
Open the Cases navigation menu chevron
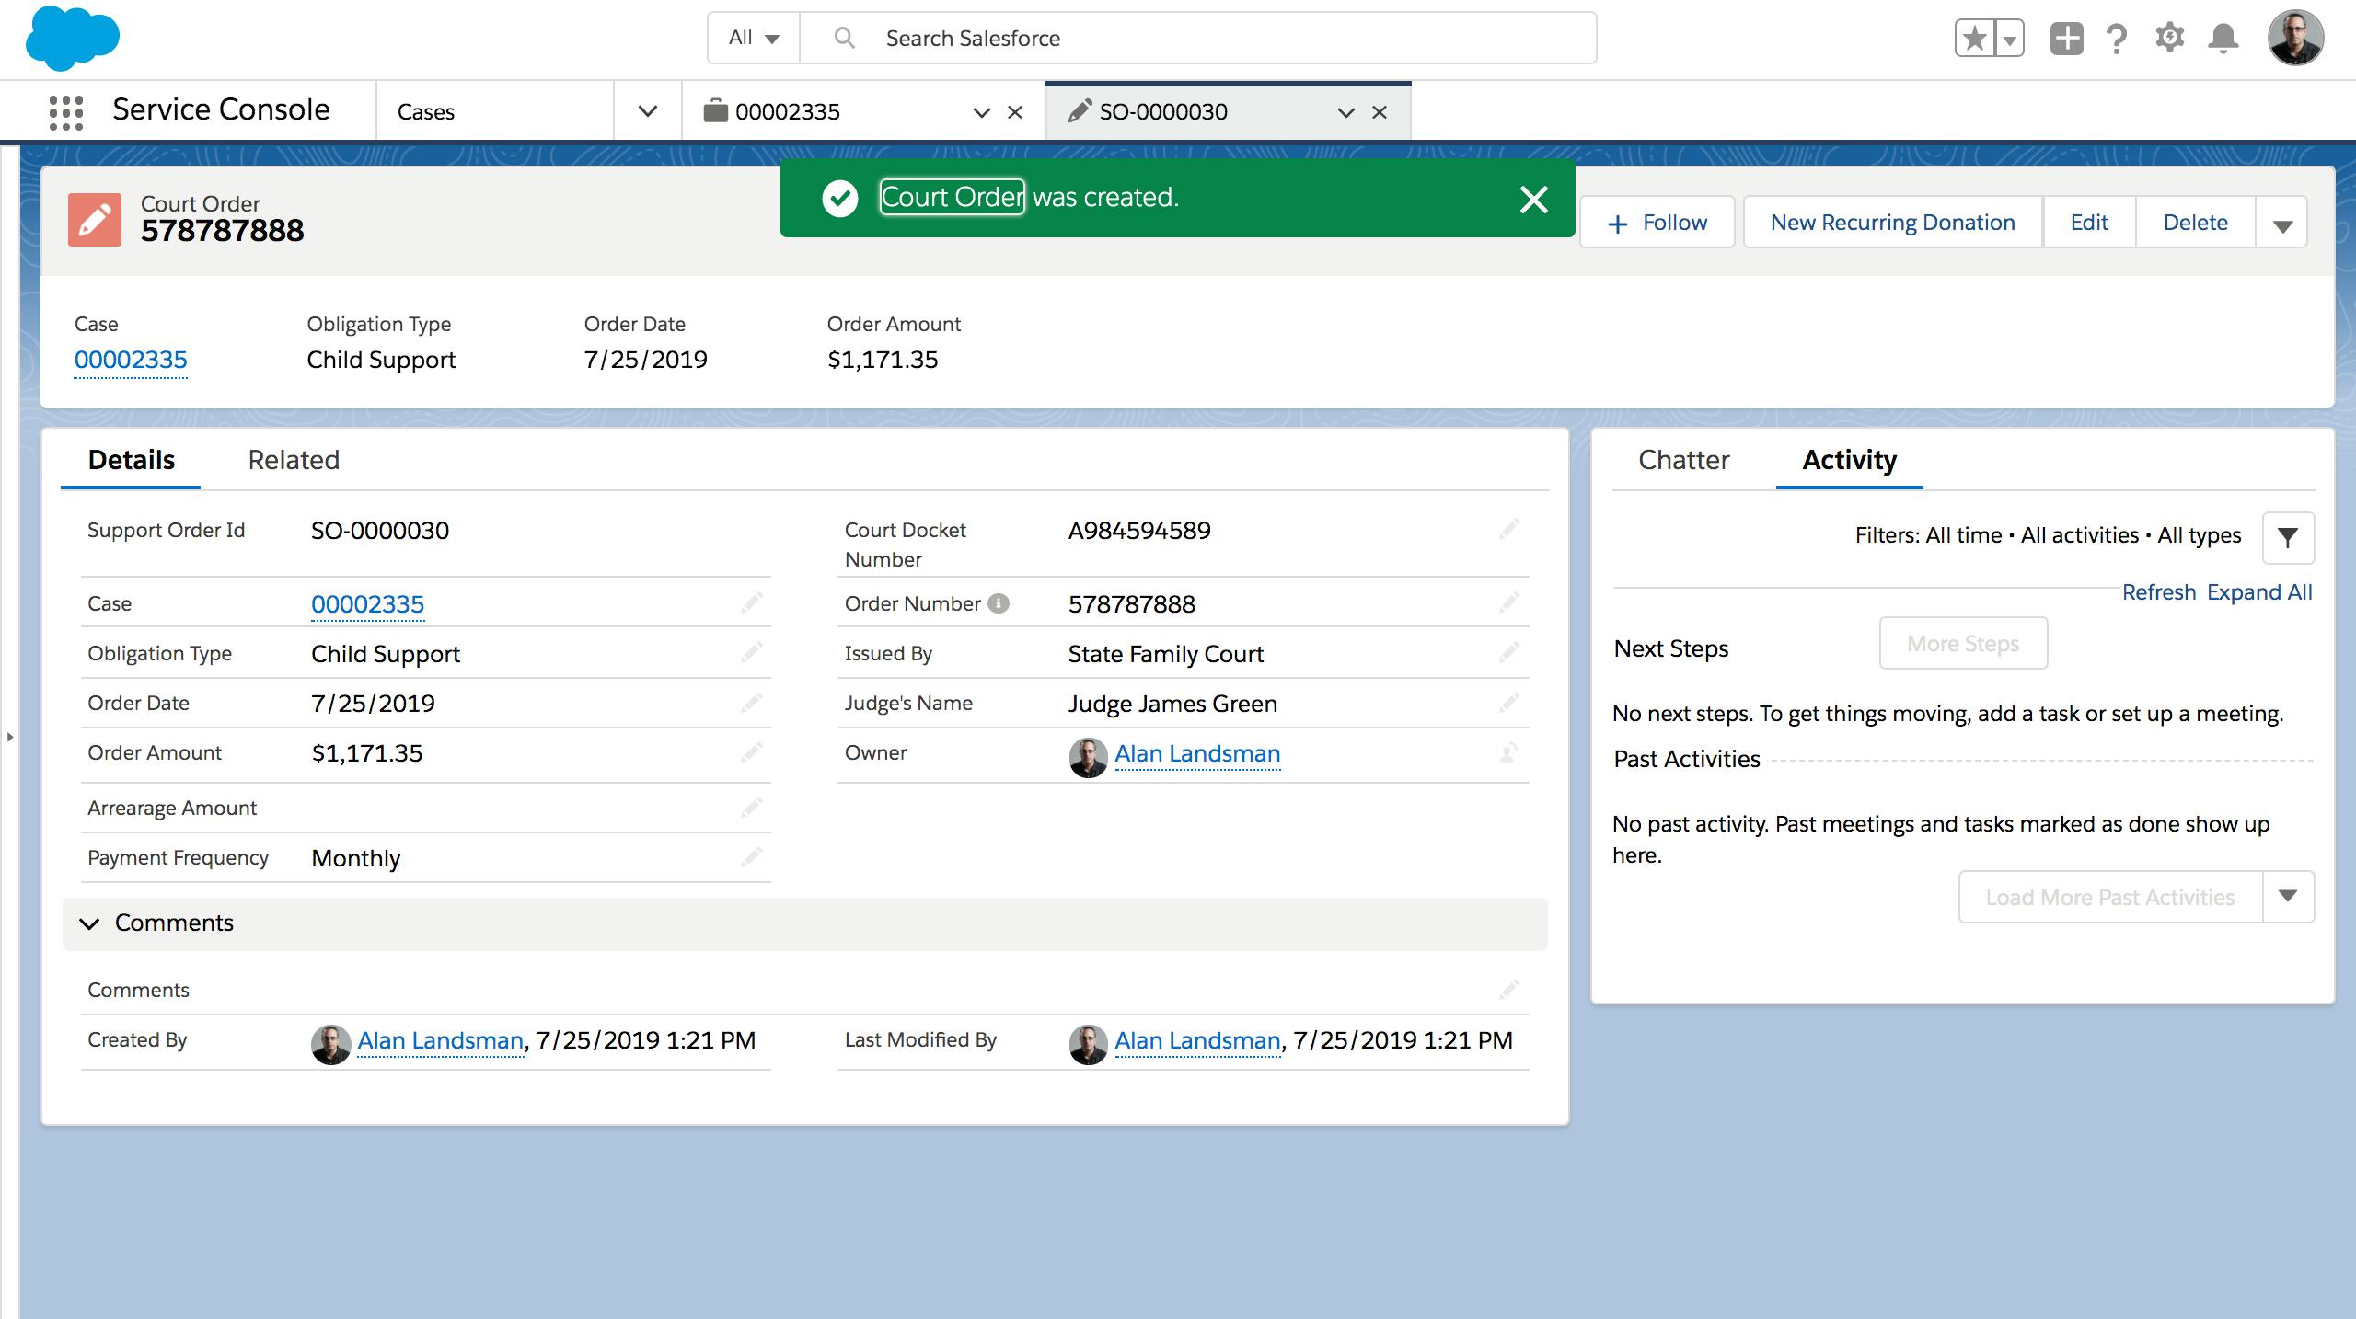[x=648, y=111]
